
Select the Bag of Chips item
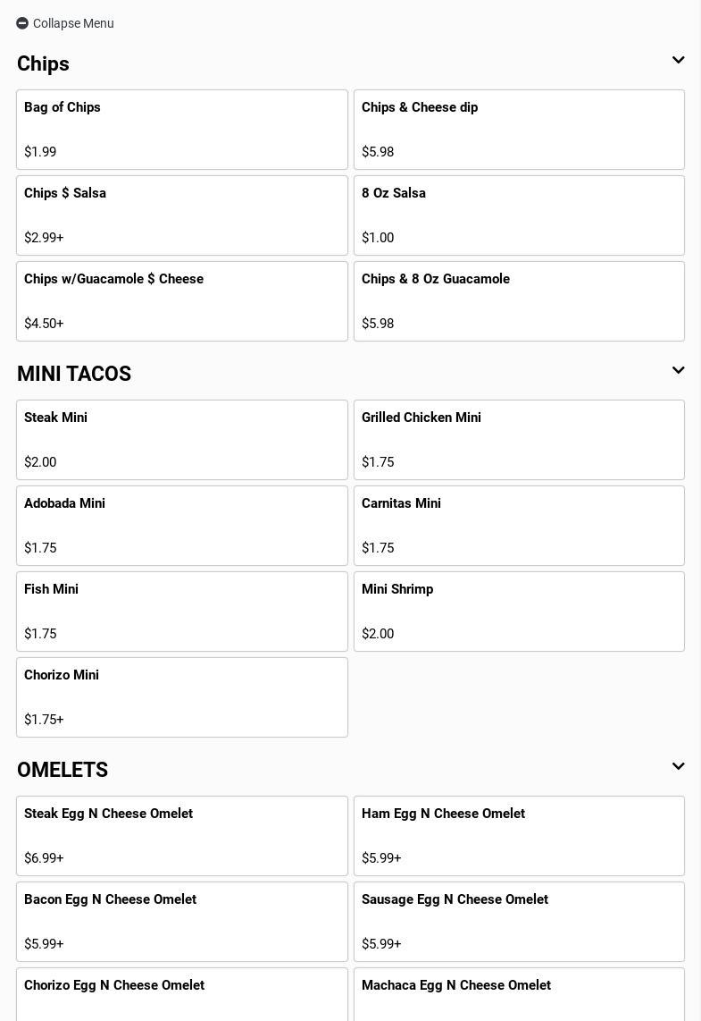[x=182, y=130]
